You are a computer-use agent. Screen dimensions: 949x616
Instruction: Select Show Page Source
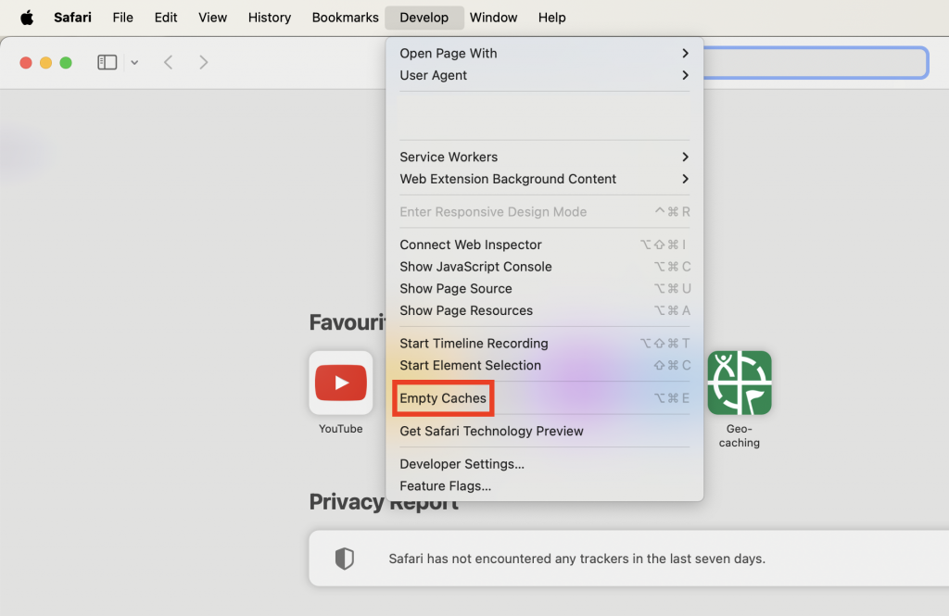coord(455,288)
